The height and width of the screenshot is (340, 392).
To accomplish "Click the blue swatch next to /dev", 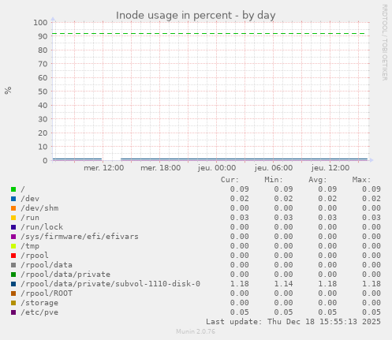I will [x=13, y=199].
